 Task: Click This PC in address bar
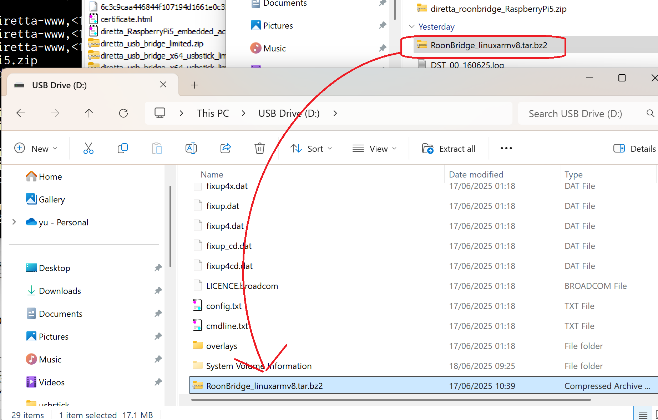pos(213,113)
